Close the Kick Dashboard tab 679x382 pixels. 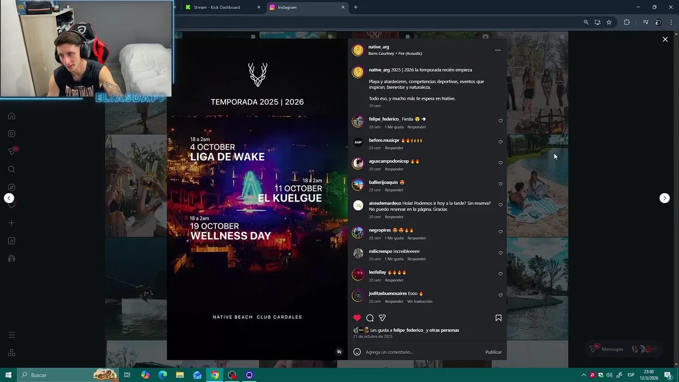pyautogui.click(x=259, y=7)
